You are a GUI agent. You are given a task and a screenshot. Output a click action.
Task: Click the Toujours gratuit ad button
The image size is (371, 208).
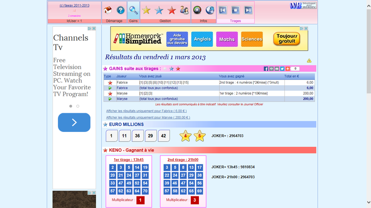[x=286, y=39]
